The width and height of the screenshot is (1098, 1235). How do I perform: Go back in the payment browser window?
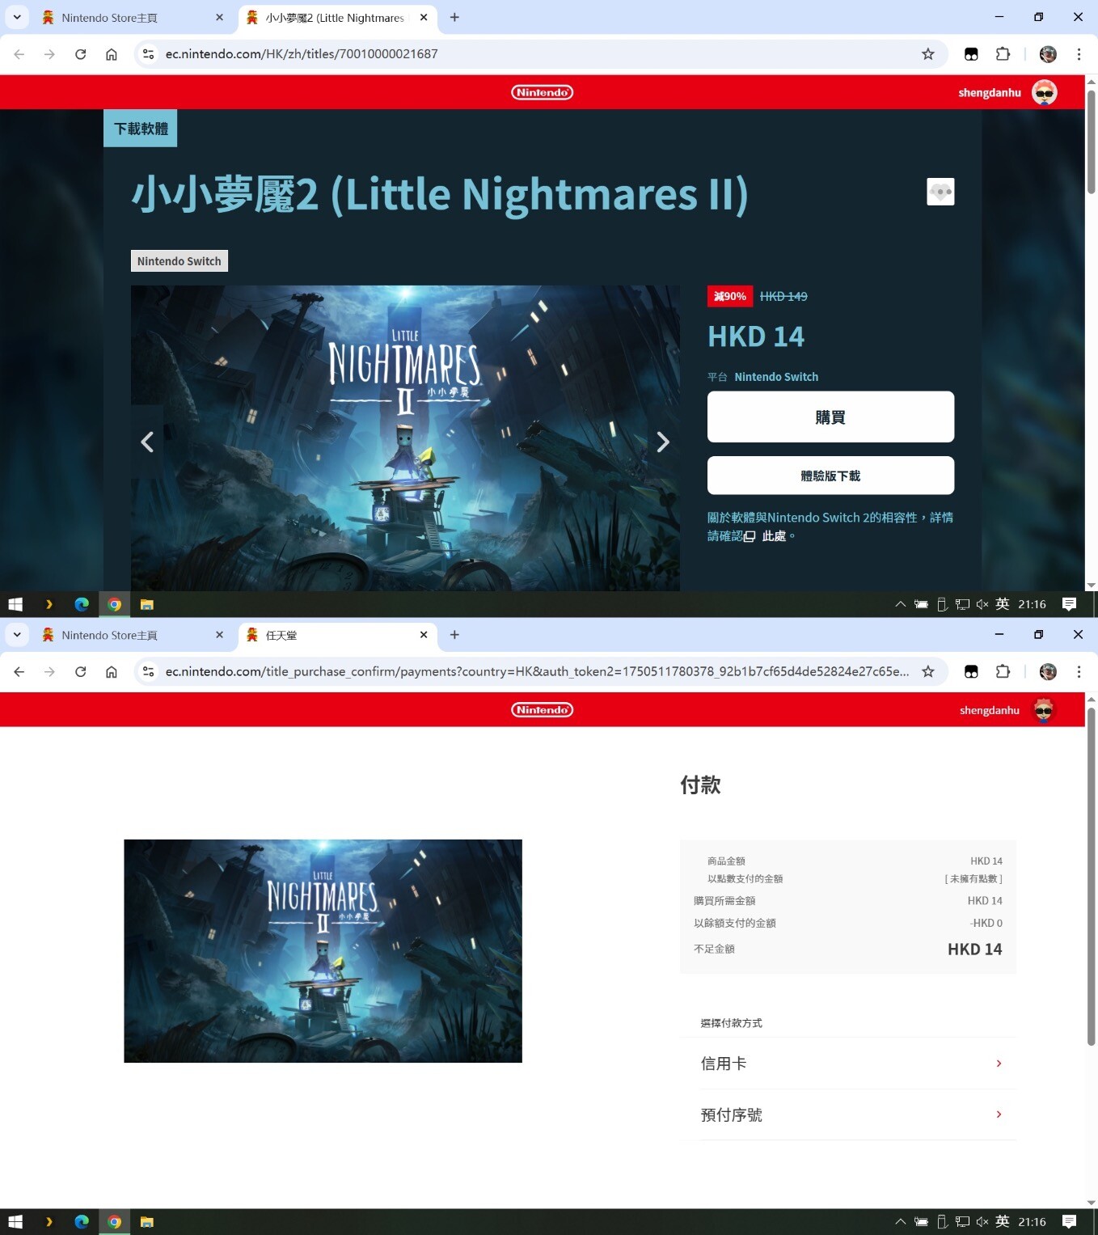coord(19,671)
